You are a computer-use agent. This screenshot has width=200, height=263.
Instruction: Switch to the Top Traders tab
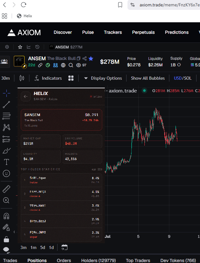pyautogui.click(x=138, y=260)
